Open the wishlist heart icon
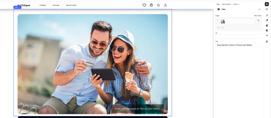Screen dimensions: 271x118 pyautogui.click(x=144, y=5)
